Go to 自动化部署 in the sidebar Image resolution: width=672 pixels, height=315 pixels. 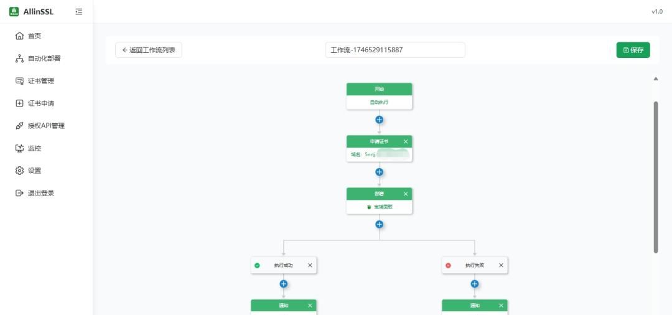44,59
